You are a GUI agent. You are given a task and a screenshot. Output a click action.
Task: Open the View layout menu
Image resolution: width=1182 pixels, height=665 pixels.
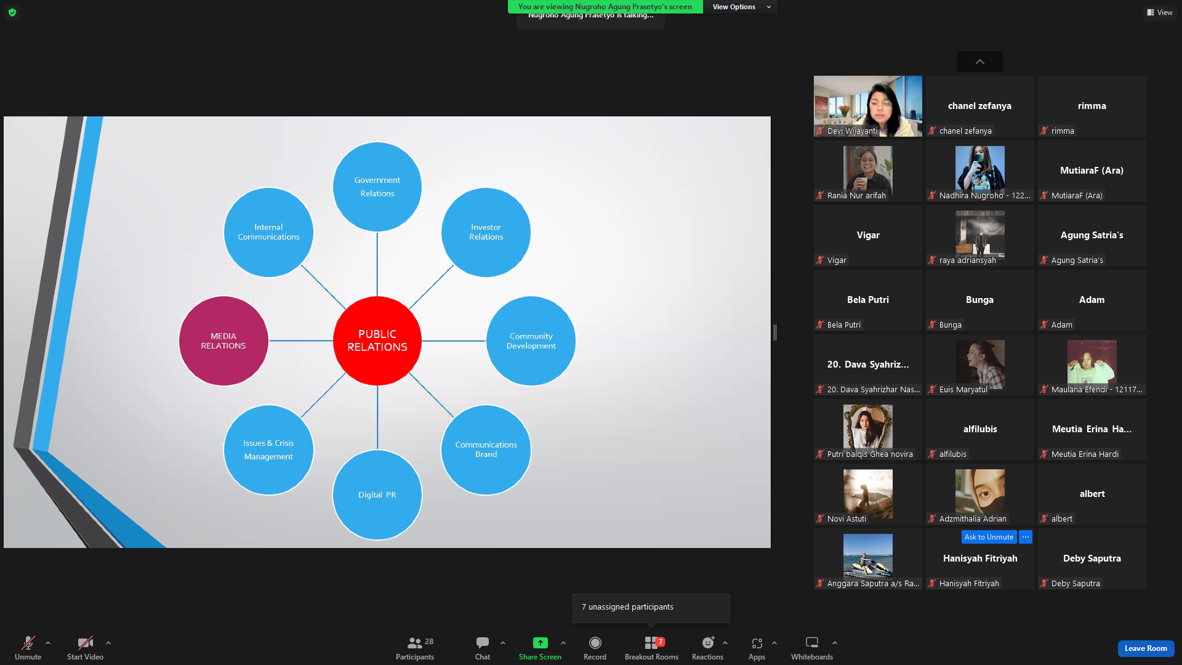coord(1160,12)
